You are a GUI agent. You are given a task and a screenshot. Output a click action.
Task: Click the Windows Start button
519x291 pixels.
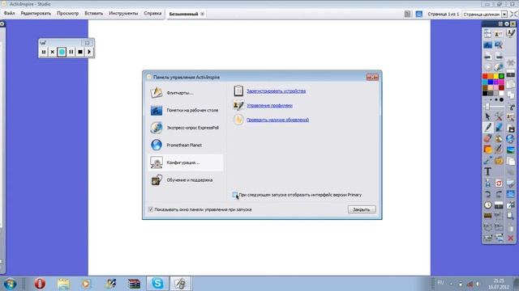10,284
